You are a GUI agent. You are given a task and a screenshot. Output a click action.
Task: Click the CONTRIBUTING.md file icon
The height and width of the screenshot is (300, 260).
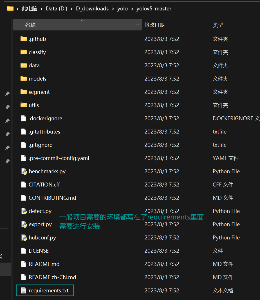point(24,198)
